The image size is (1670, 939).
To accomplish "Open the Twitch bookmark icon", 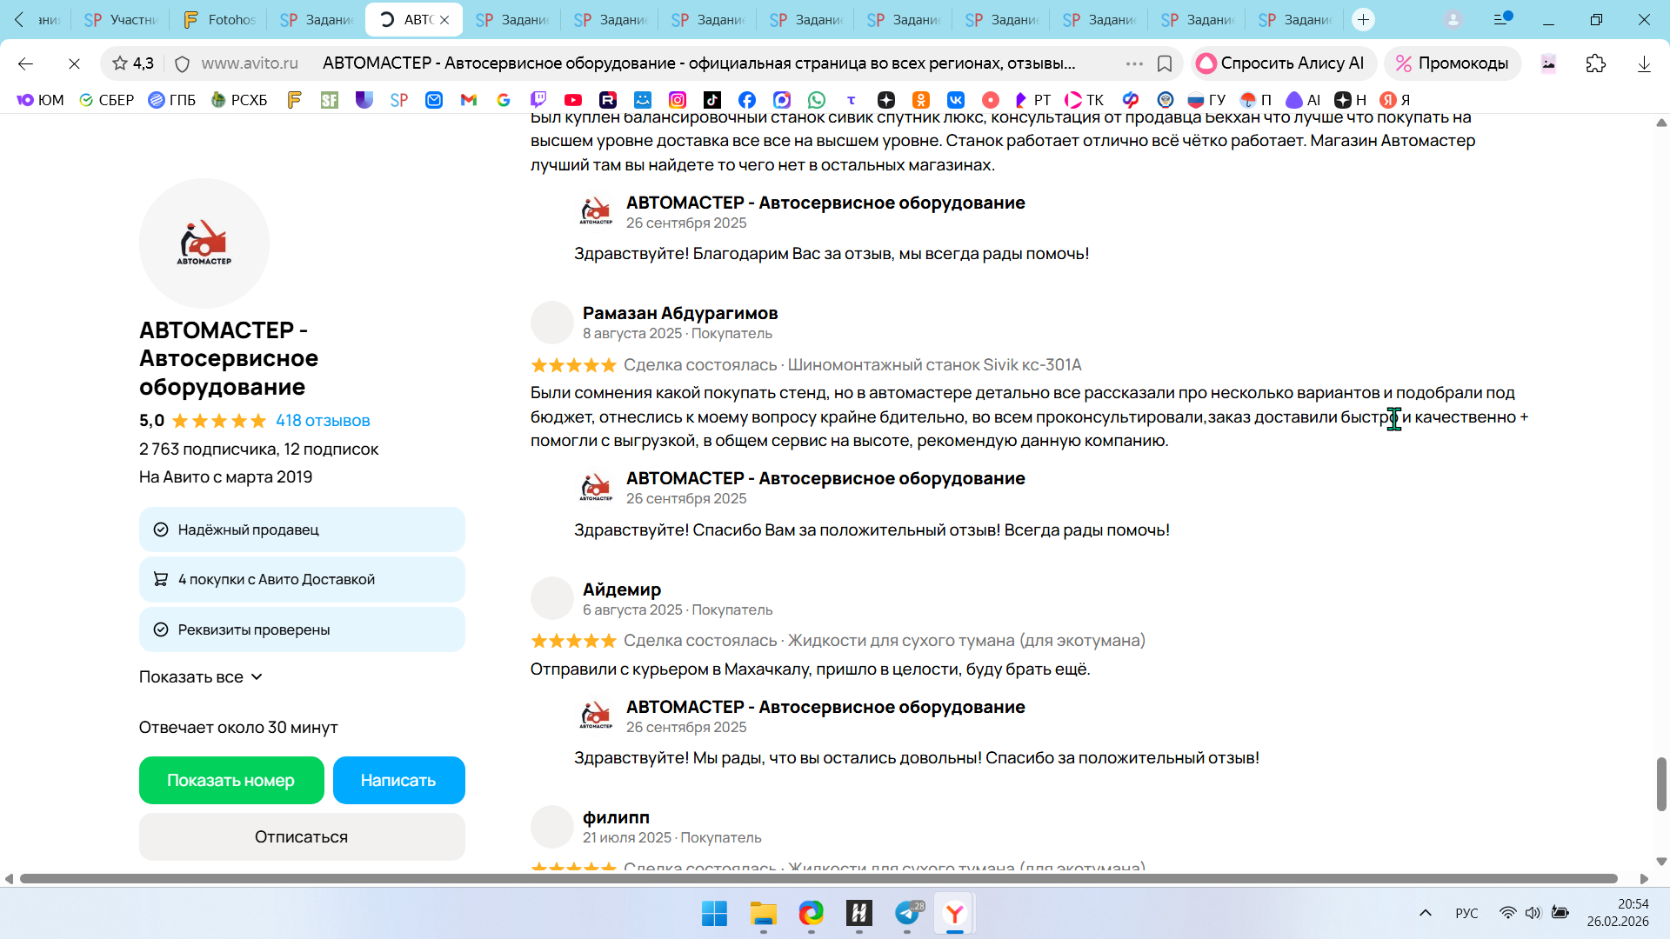I will tap(538, 100).
